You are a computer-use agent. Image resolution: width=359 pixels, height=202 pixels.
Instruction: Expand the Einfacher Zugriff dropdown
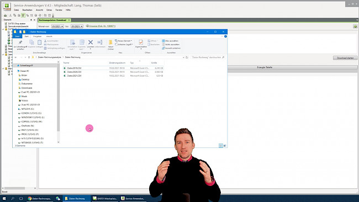(x=124, y=44)
